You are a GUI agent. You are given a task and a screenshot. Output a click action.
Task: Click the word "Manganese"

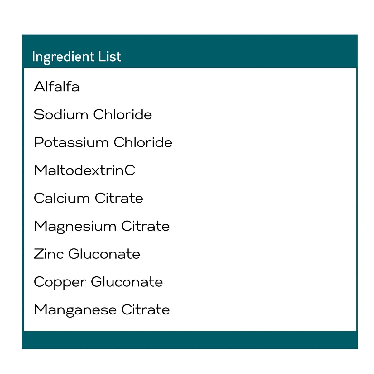point(75,310)
